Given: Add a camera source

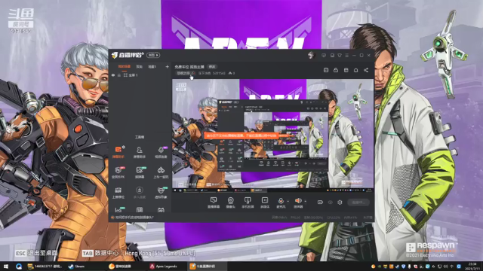Looking at the screenshot, I should coord(230,202).
